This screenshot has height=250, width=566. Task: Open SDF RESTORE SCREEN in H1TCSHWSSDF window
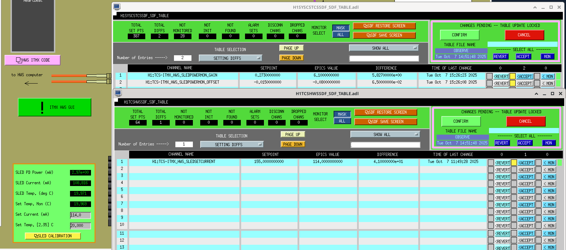pos(385,112)
